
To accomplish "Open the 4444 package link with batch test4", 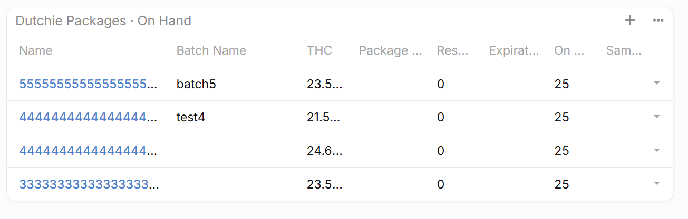I will click(88, 117).
